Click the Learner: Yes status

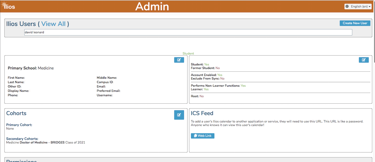tap(200, 89)
